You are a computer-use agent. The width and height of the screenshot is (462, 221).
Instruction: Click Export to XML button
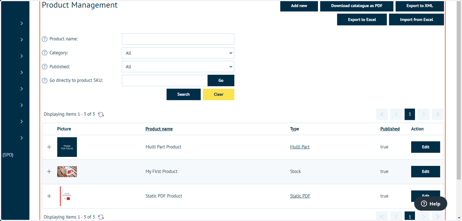tap(420, 6)
